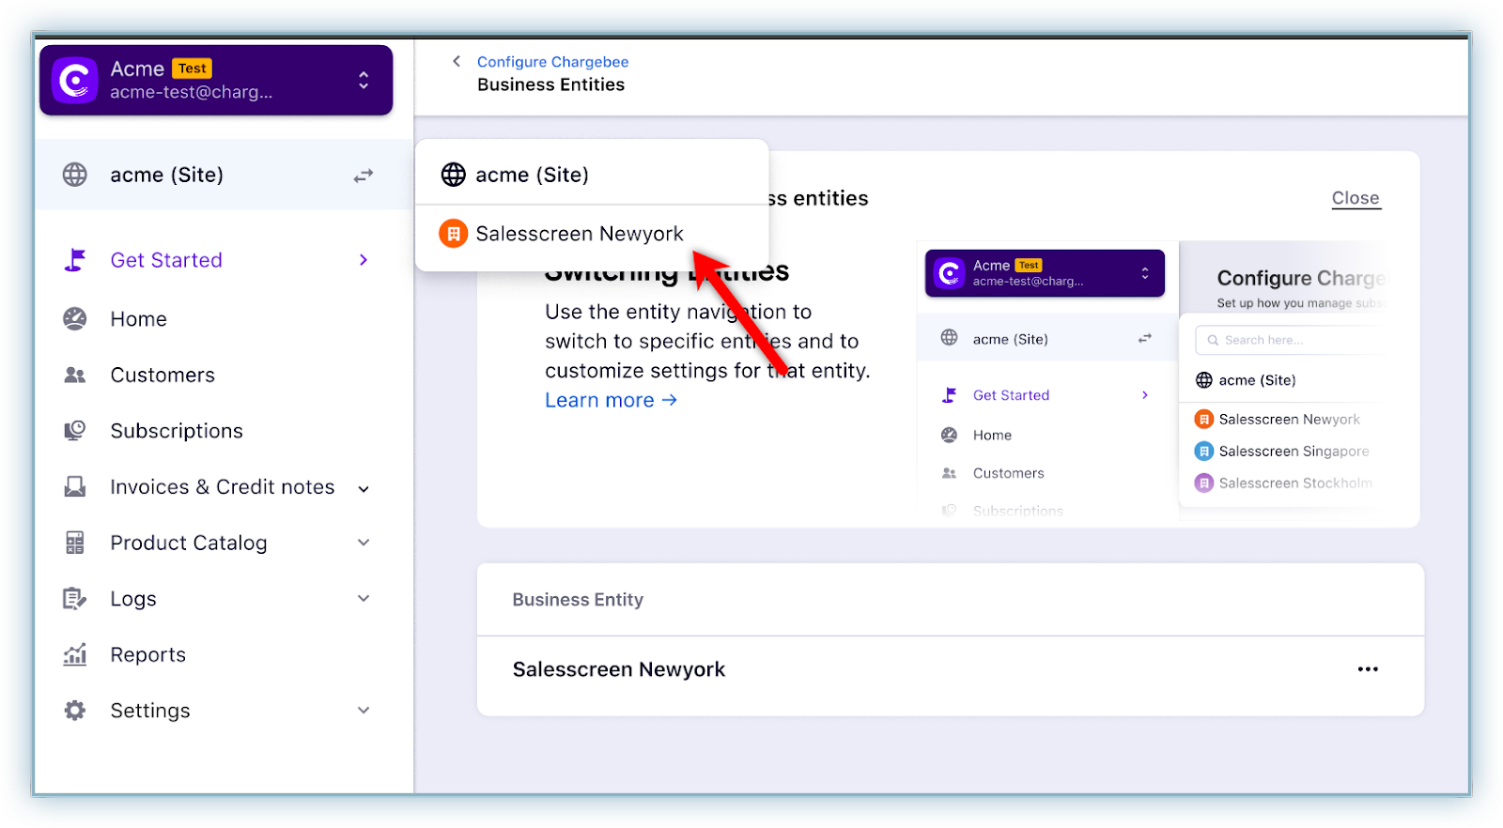Open the three-dot menu for Salesscreen Newyork
1503x828 pixels.
[x=1368, y=669]
